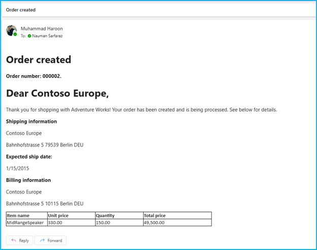317x250 pixels.
Task: Select the Unit price column header
Action: point(58,215)
